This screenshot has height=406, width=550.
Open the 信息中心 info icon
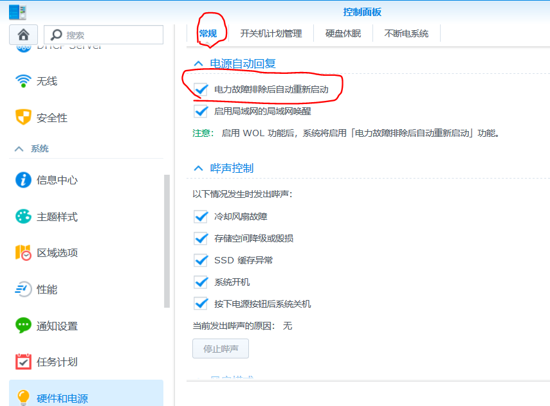pyautogui.click(x=24, y=180)
